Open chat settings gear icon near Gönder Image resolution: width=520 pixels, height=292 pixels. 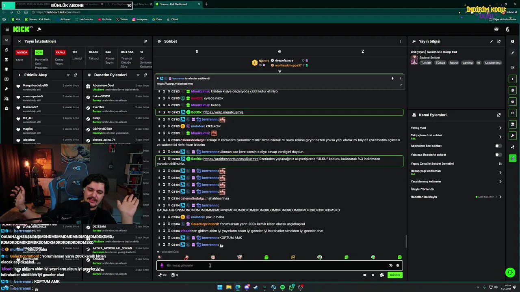[x=373, y=275]
